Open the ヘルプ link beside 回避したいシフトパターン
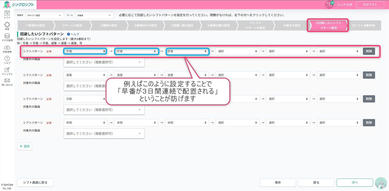Screen dimensions: 389x191 (73, 34)
